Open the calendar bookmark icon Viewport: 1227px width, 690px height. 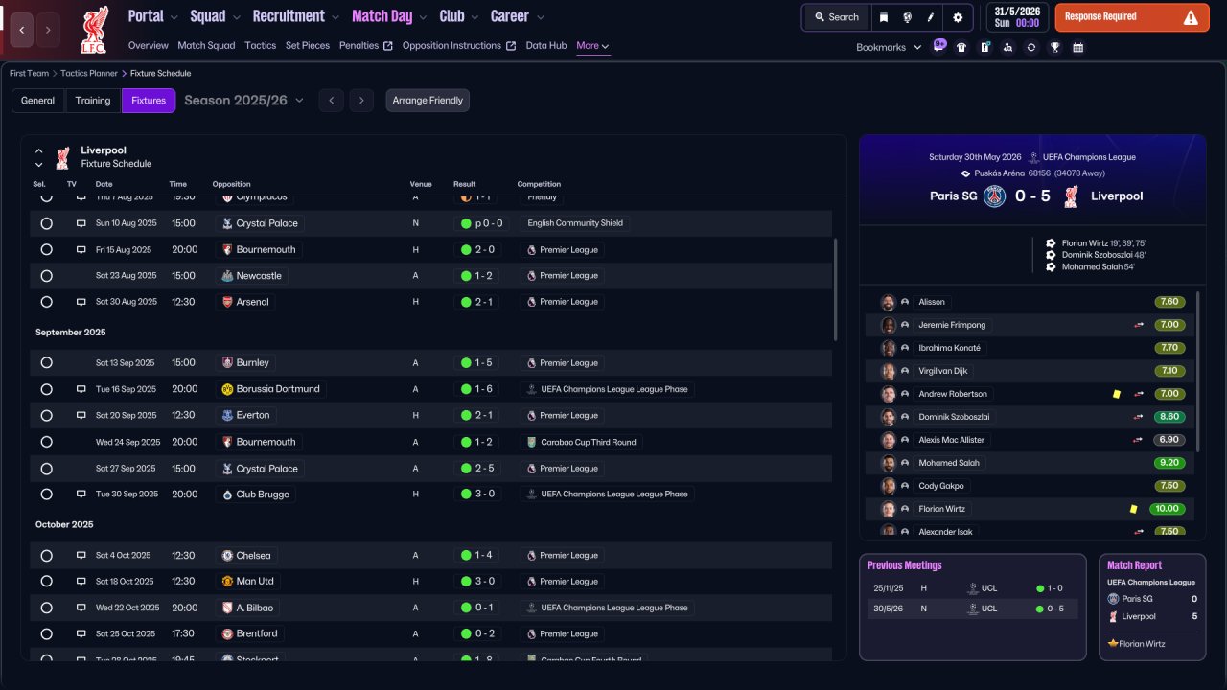(1078, 47)
